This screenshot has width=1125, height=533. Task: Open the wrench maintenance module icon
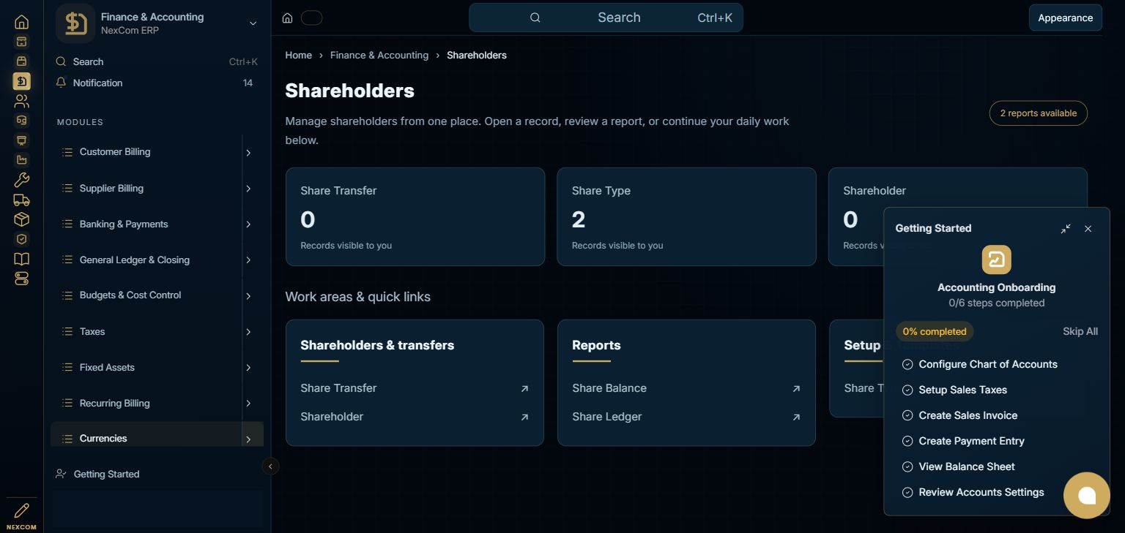[x=22, y=180]
